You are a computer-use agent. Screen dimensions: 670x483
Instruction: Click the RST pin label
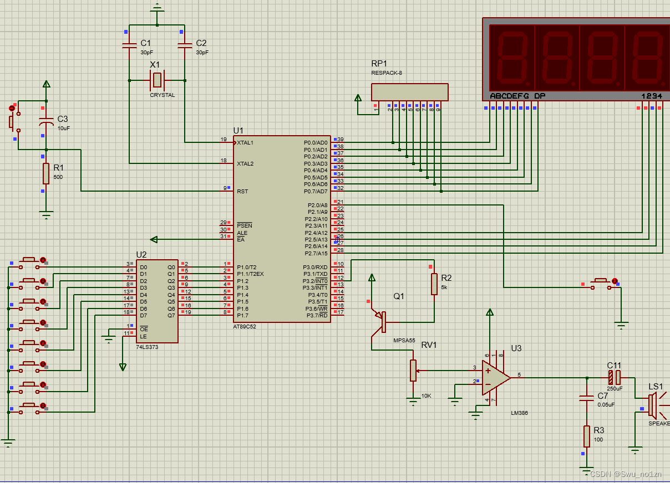242,191
